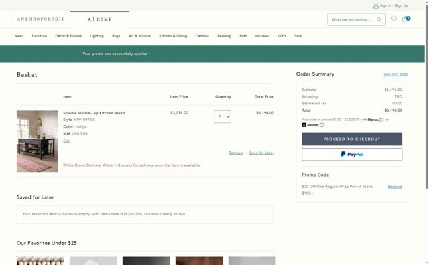429x265 pixels.
Task: Click the phone number link
Action: coord(395,74)
